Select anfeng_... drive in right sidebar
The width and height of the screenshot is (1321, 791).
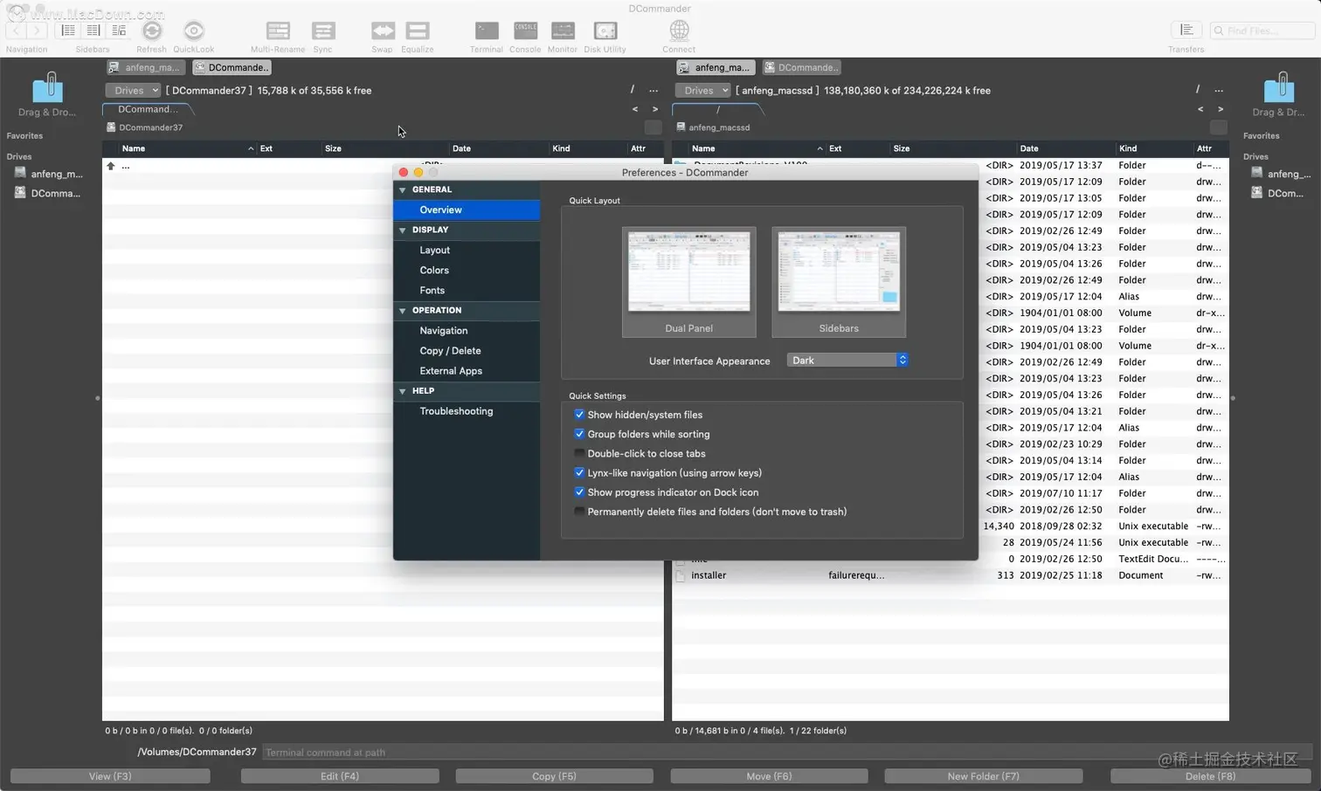click(1282, 174)
